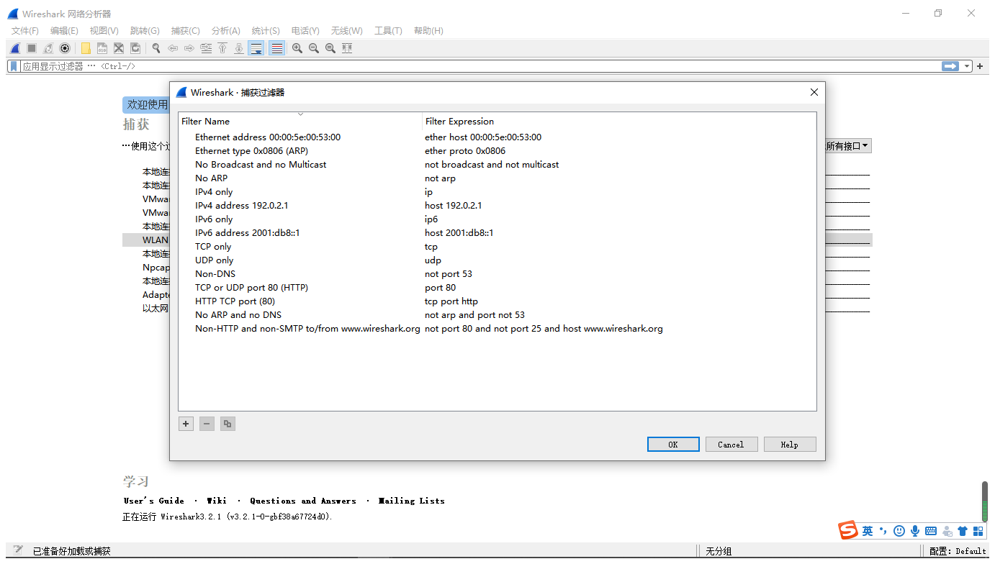Click the "udp" filter expression cell
The height and width of the screenshot is (564, 995).
click(x=433, y=260)
